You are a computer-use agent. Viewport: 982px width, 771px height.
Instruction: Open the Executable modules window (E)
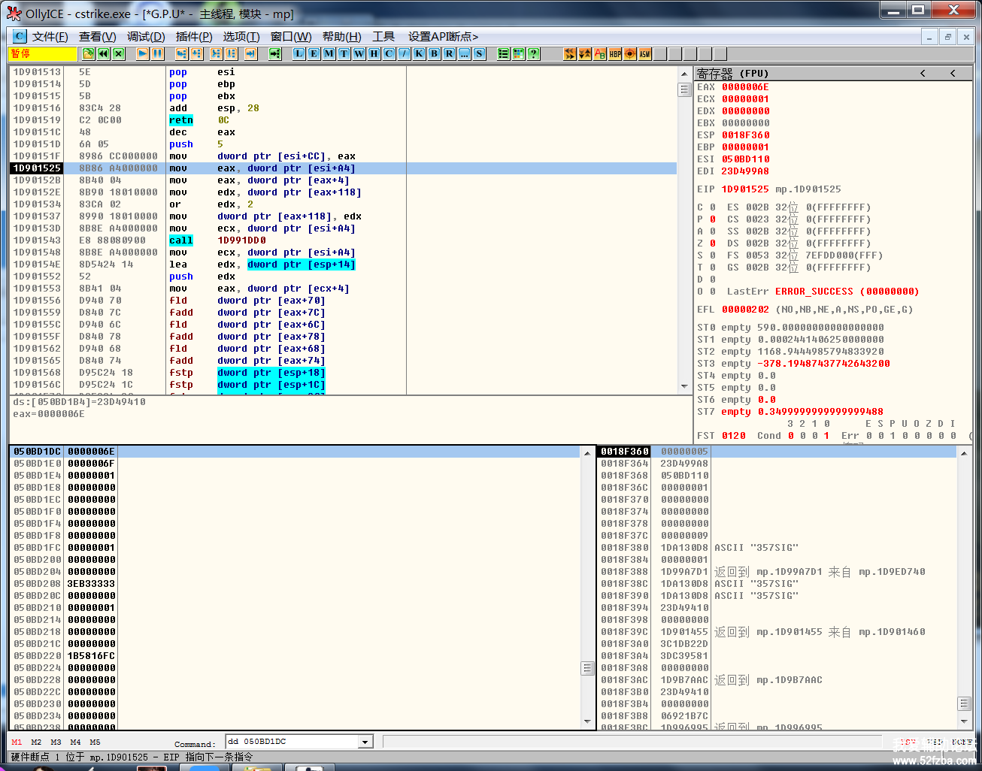click(x=314, y=53)
